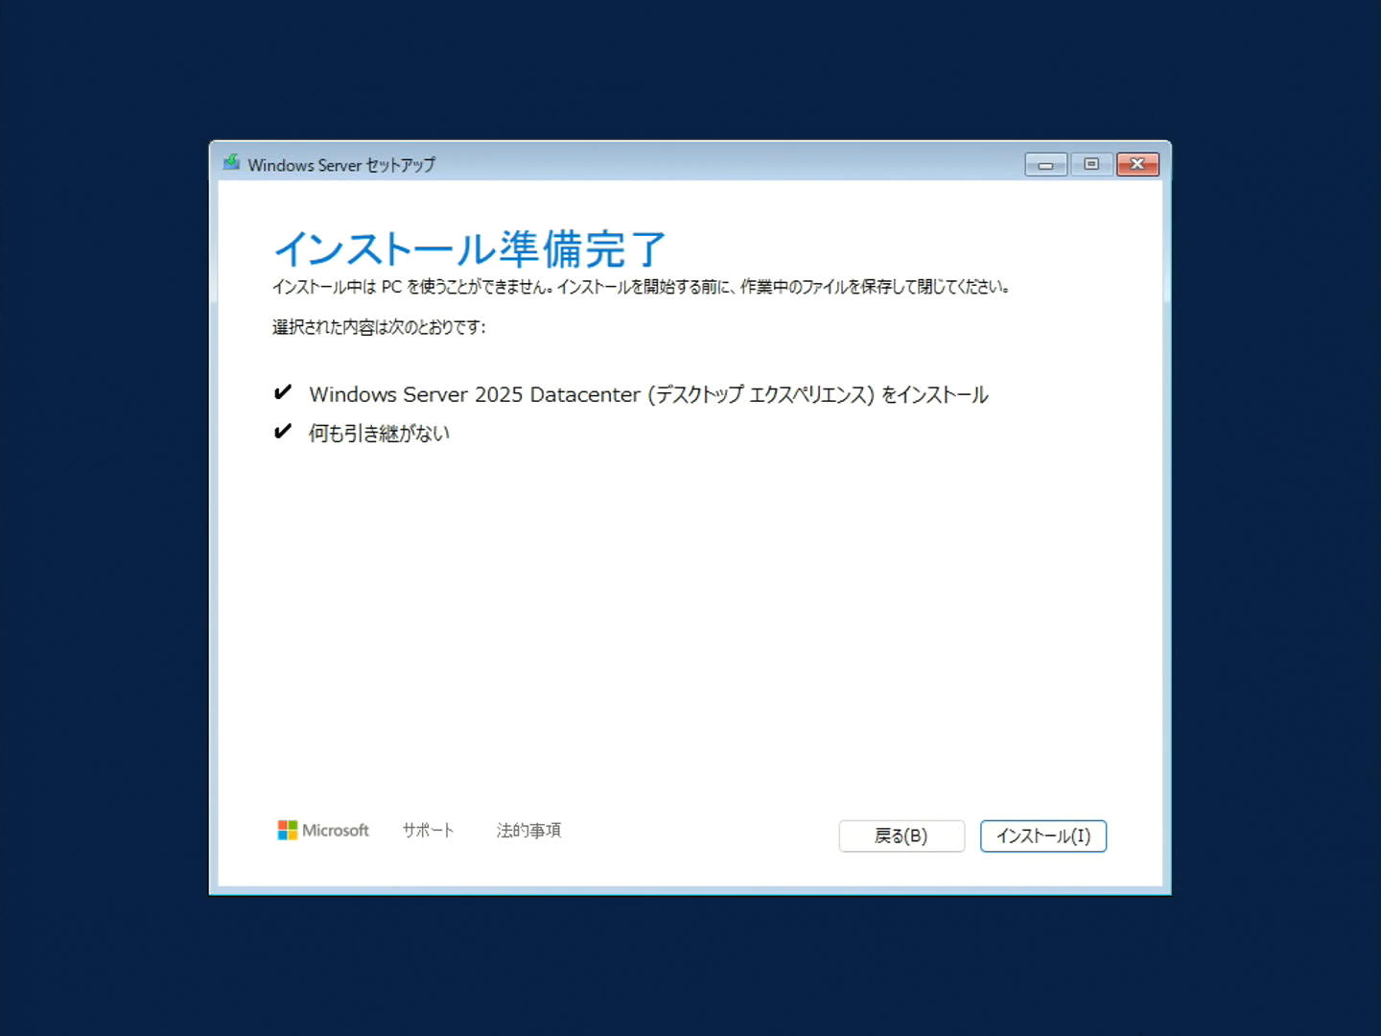Minimize the Windows Server セットアップ window
Image resolution: width=1381 pixels, height=1036 pixels.
point(1045,165)
